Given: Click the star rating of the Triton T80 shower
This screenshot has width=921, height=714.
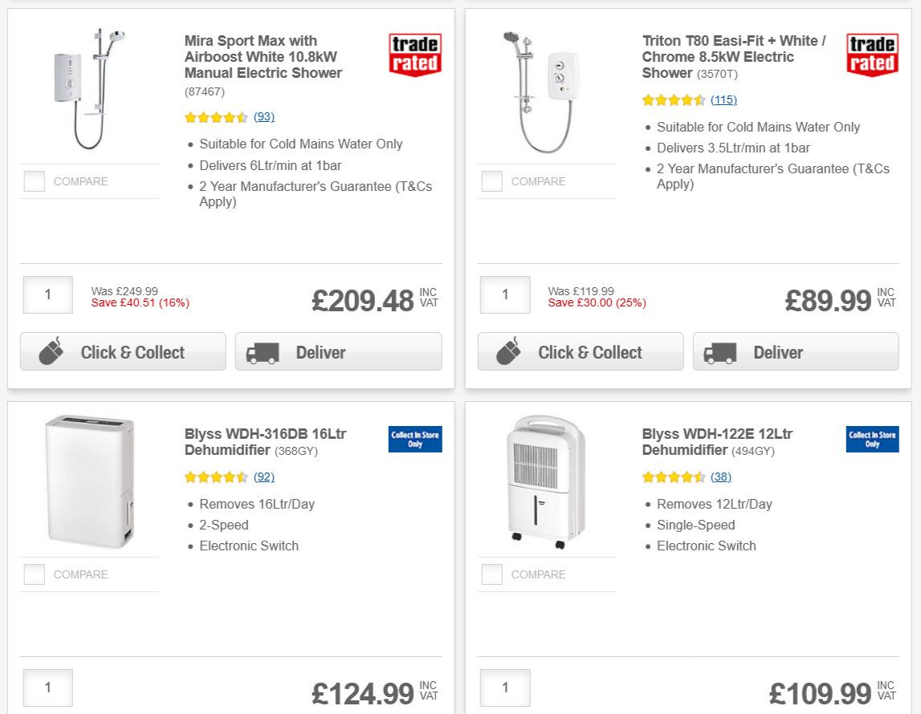Looking at the screenshot, I should pos(672,99).
